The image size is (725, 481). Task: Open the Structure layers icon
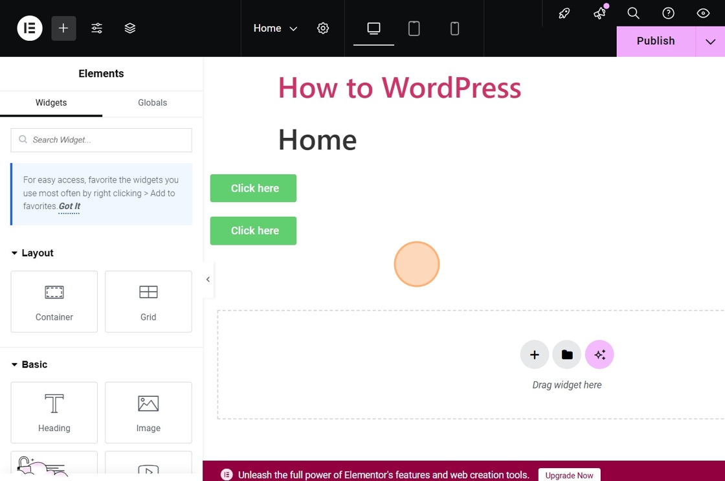coord(130,28)
